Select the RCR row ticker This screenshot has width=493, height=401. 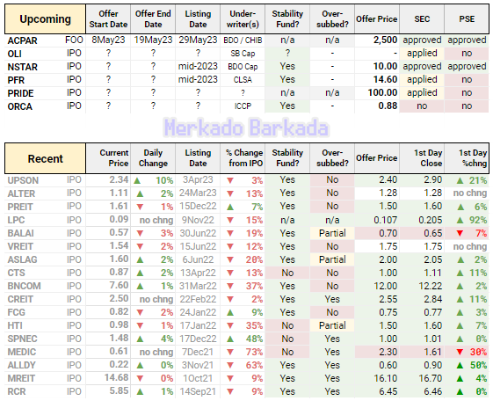pos(17,392)
